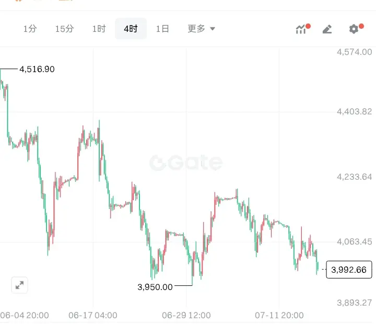Click the 4,233.64 price axis label
Viewport: 376px width, 324px height.
355,177
